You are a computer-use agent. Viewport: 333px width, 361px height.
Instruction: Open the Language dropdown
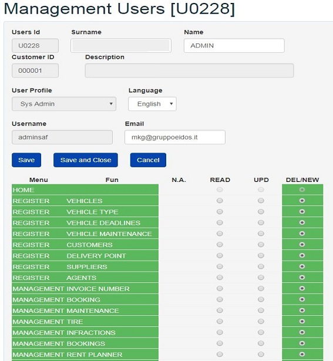point(152,104)
